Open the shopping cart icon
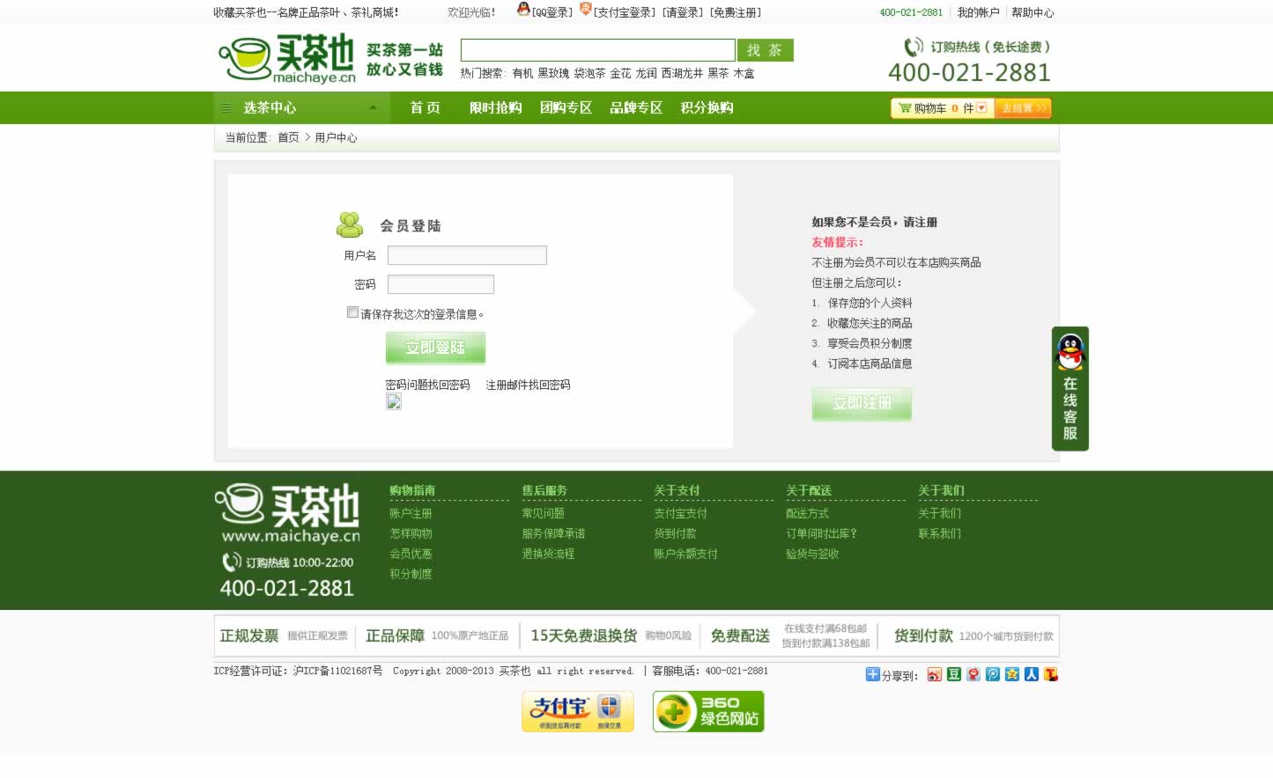Screen dimensions: 1273x778 tap(905, 108)
